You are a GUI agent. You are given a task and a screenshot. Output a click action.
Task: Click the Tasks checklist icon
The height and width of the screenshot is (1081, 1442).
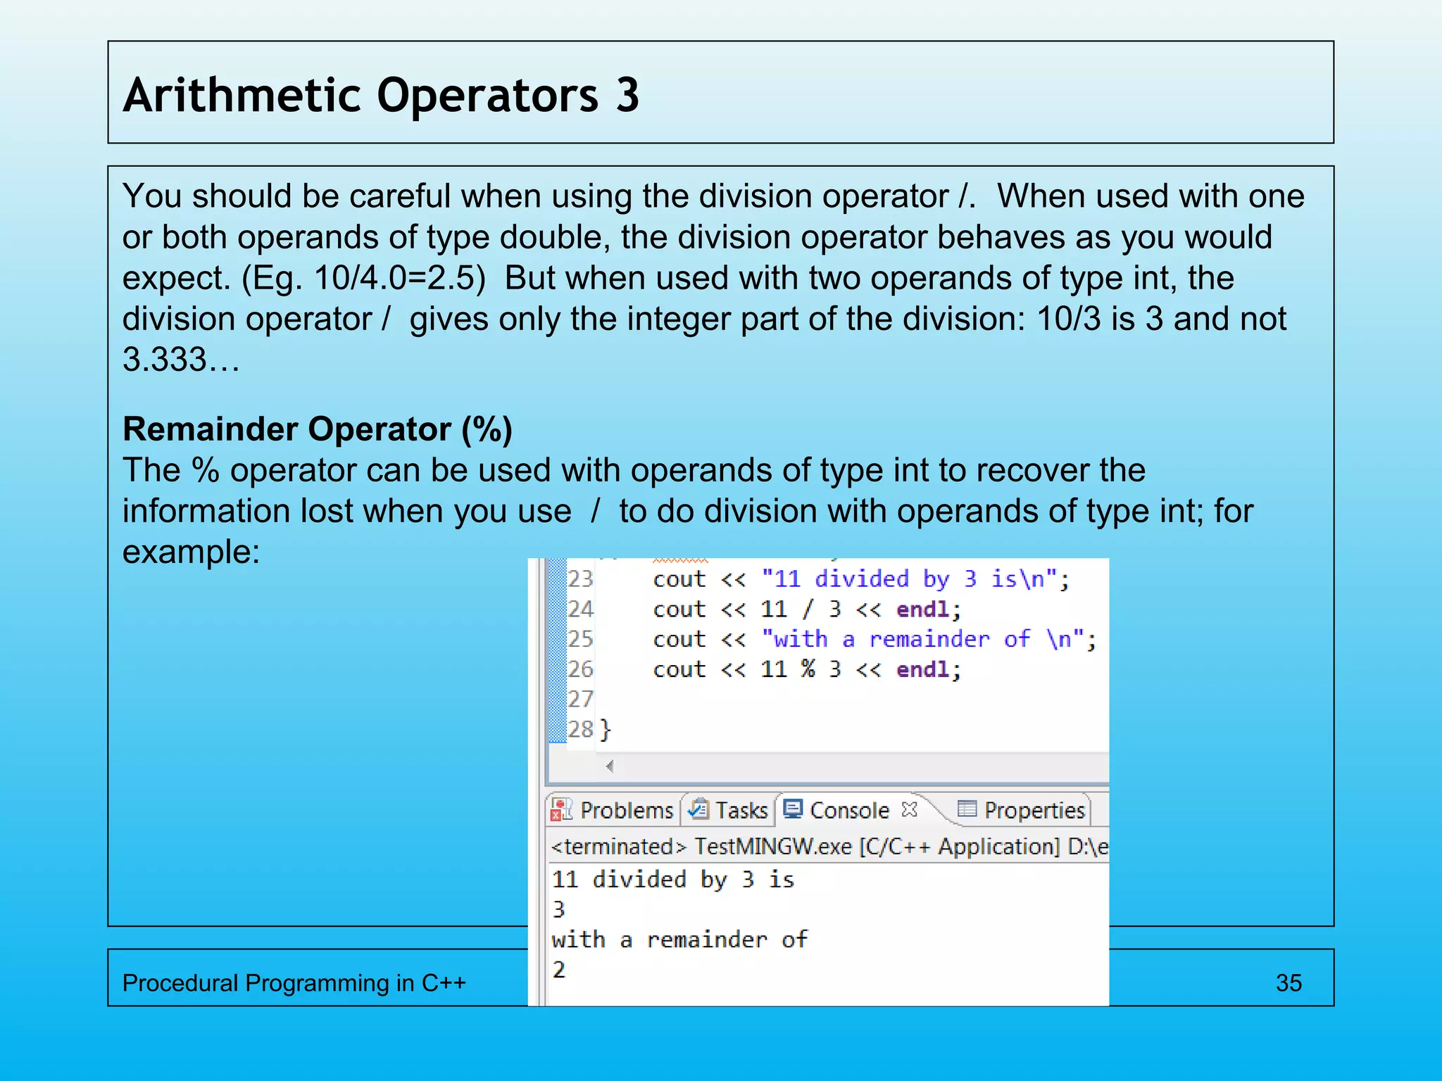(x=698, y=809)
